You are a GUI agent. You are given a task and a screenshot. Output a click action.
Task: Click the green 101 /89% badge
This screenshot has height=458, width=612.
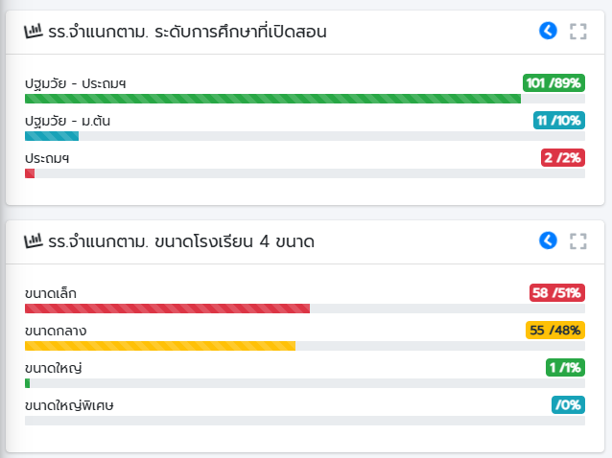[553, 83]
